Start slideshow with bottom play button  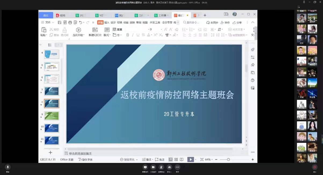190,159
